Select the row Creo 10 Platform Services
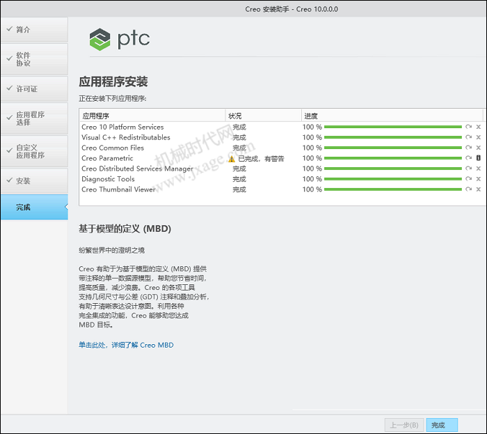487x434 pixels. click(281, 127)
